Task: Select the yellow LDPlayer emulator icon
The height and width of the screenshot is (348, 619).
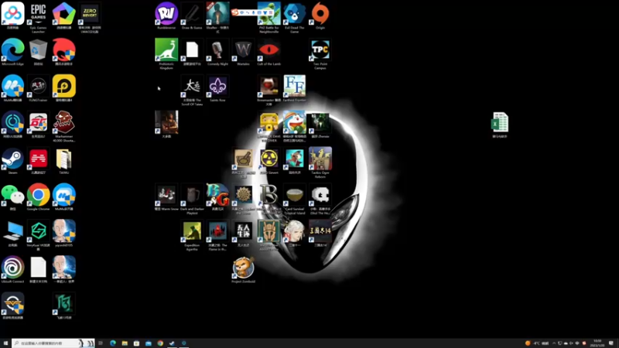Action: point(64,87)
